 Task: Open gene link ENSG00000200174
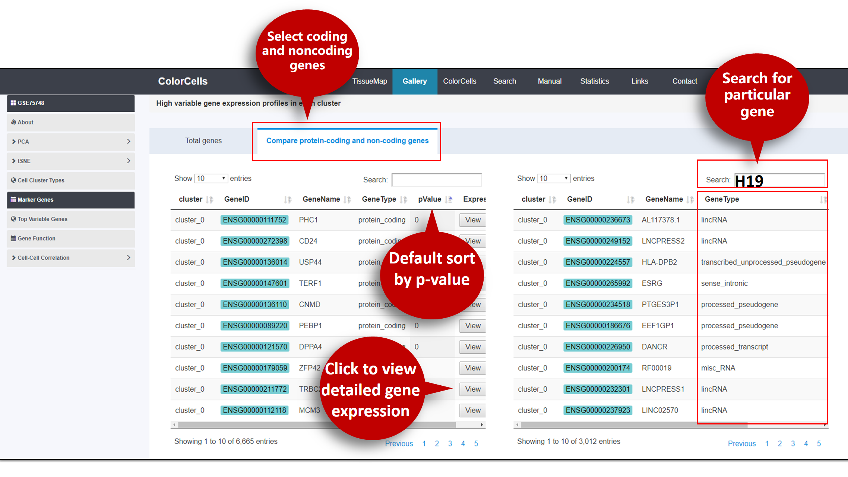coord(598,368)
